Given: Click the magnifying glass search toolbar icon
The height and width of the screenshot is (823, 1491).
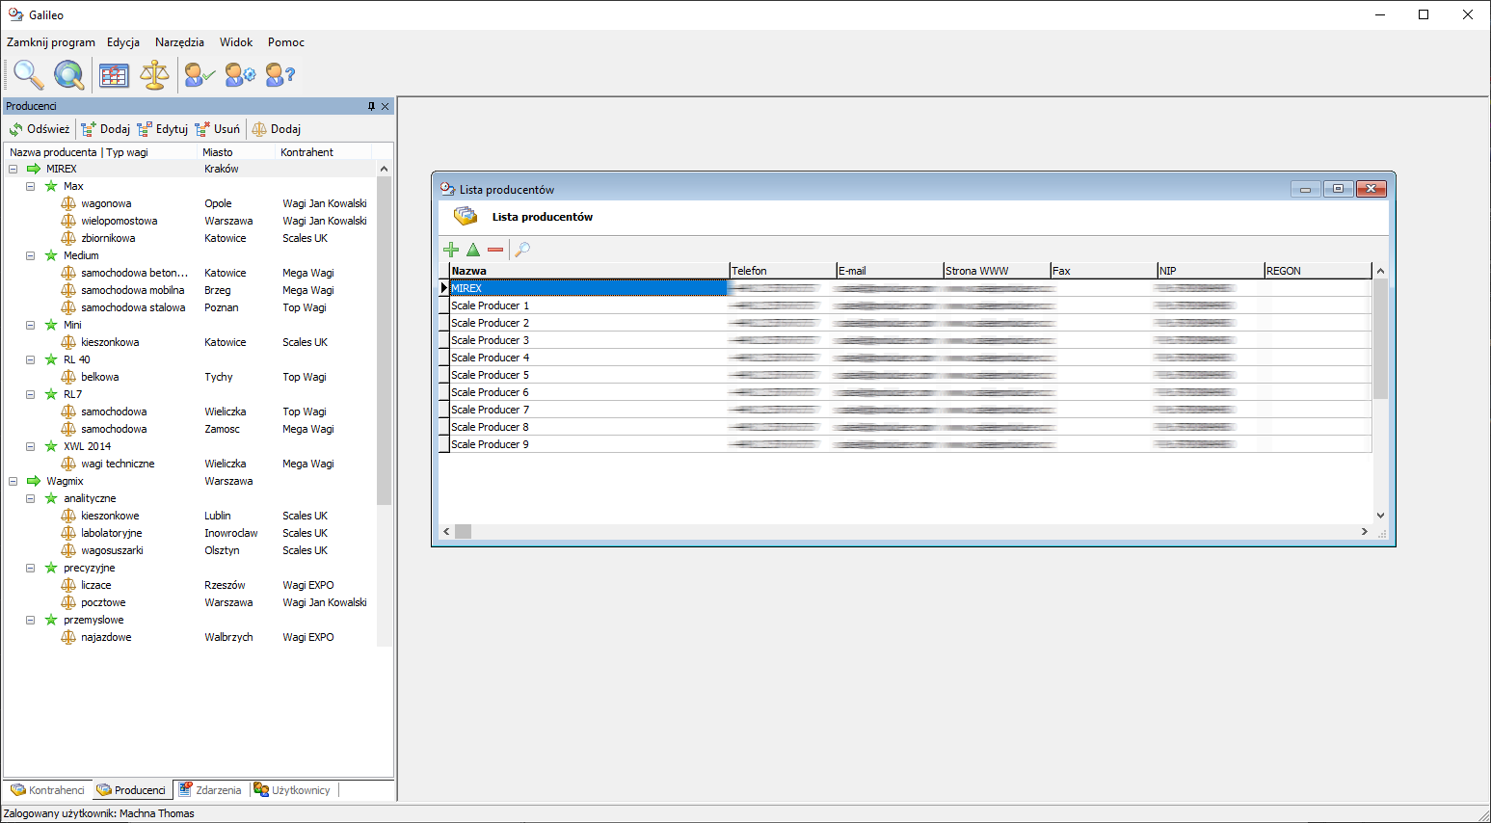Looking at the screenshot, I should pyautogui.click(x=28, y=74).
